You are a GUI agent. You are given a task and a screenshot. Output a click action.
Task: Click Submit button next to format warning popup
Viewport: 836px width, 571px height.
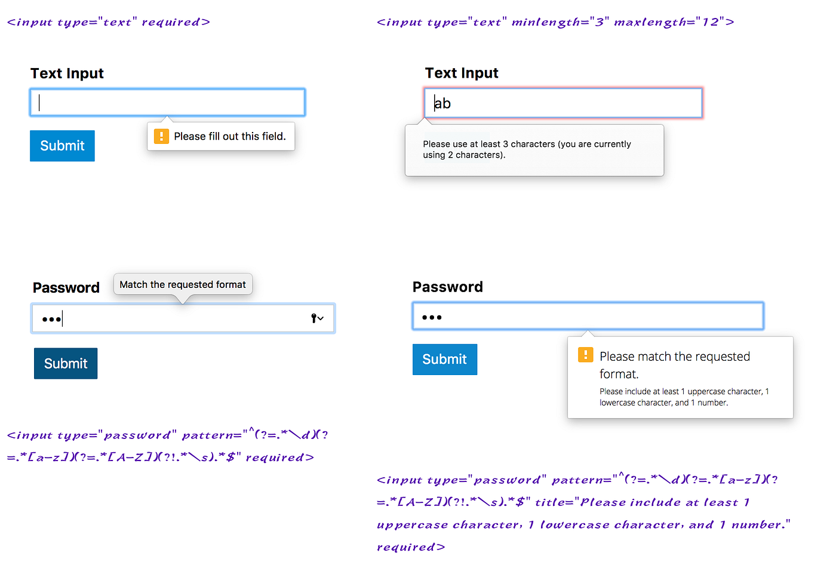coord(445,359)
